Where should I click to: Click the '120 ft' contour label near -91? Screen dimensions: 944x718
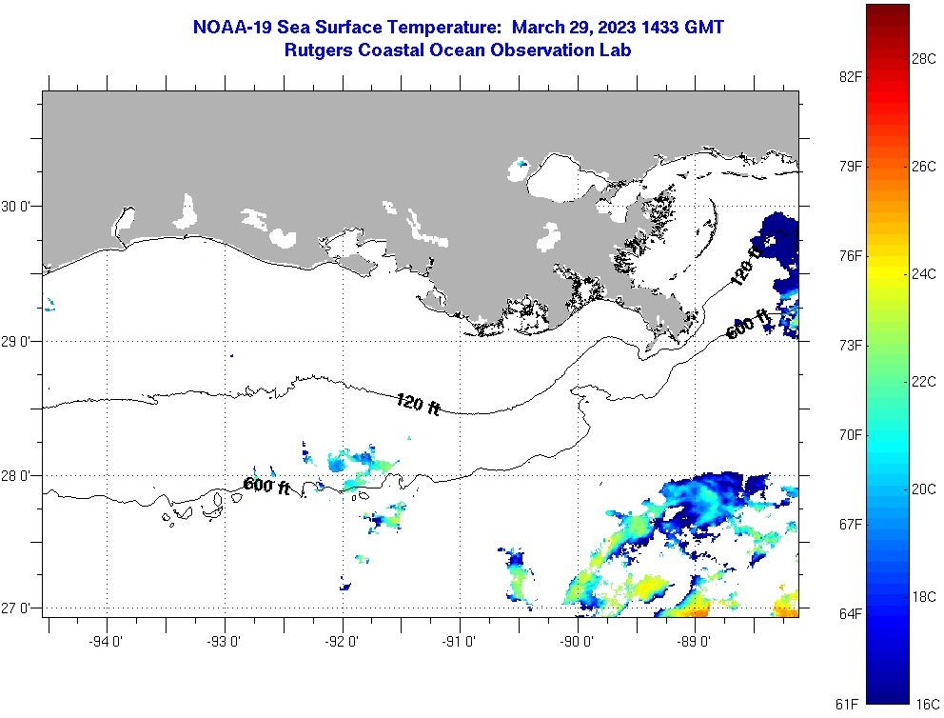418,404
